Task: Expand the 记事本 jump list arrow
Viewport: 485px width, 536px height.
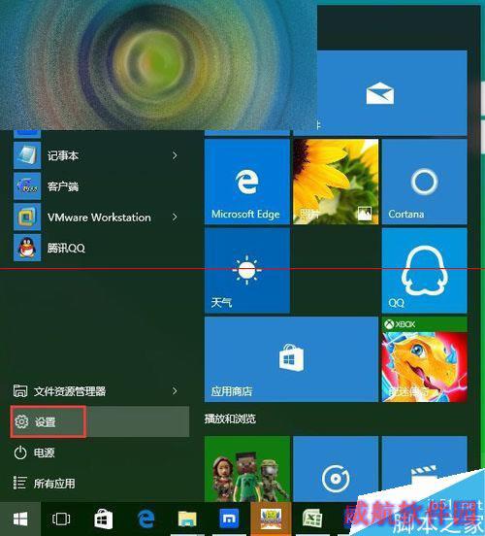Action: 175,155
